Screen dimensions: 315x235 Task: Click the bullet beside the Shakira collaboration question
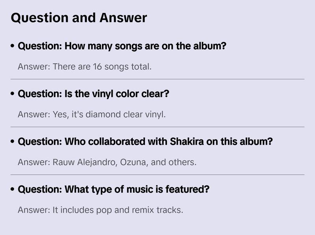13,142
